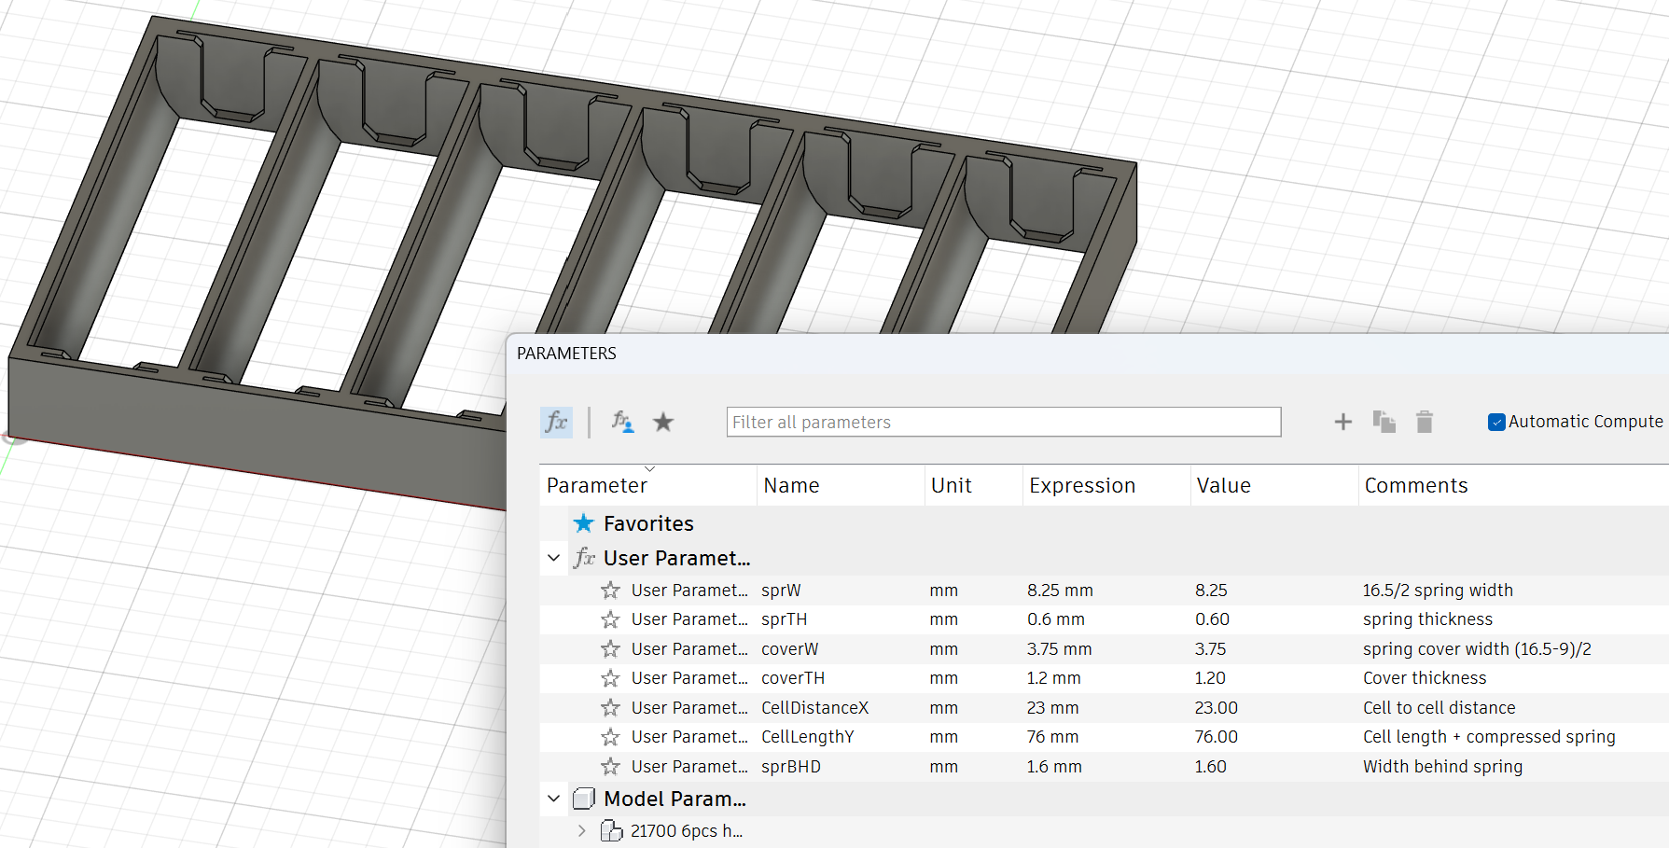1669x848 pixels.
Task: Collapse the User Parameters group
Action: click(x=553, y=558)
